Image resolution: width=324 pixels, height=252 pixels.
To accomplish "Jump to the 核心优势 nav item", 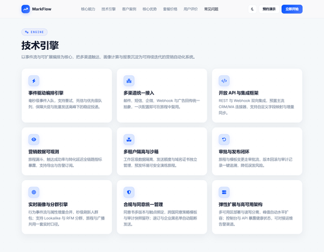I will (x=150, y=9).
